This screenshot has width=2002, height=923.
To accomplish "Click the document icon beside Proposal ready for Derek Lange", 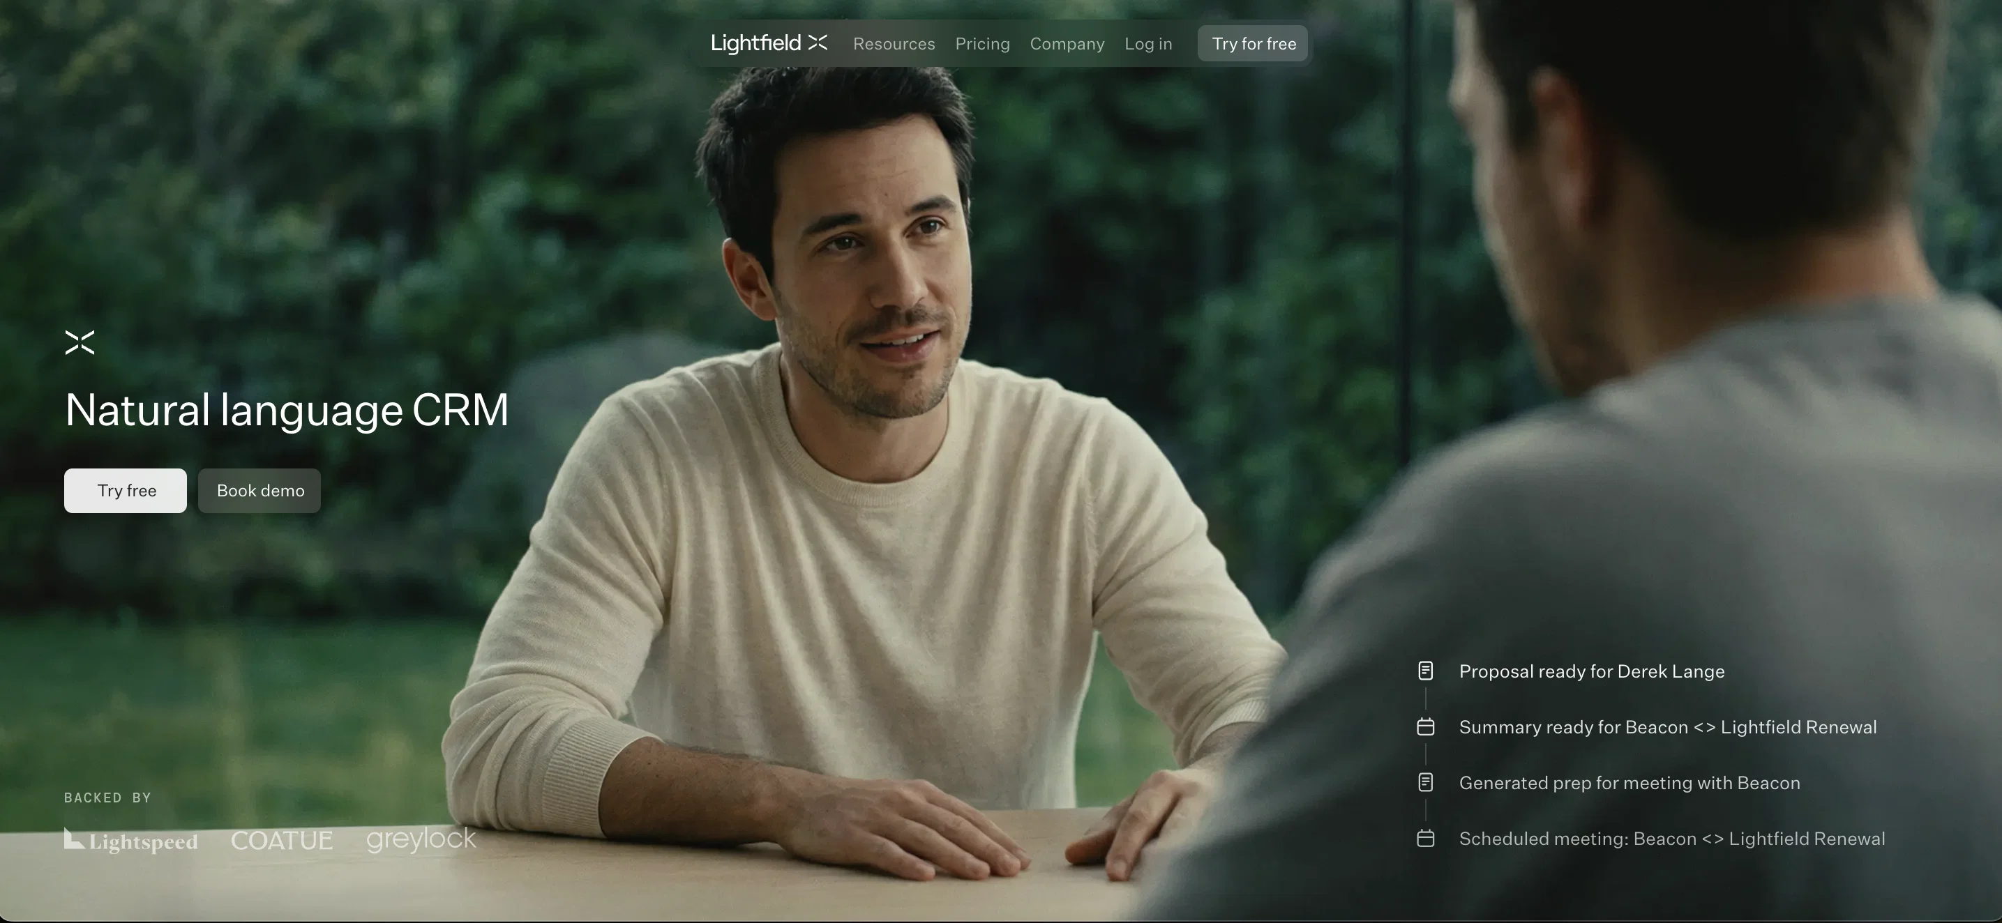I will 1425,671.
